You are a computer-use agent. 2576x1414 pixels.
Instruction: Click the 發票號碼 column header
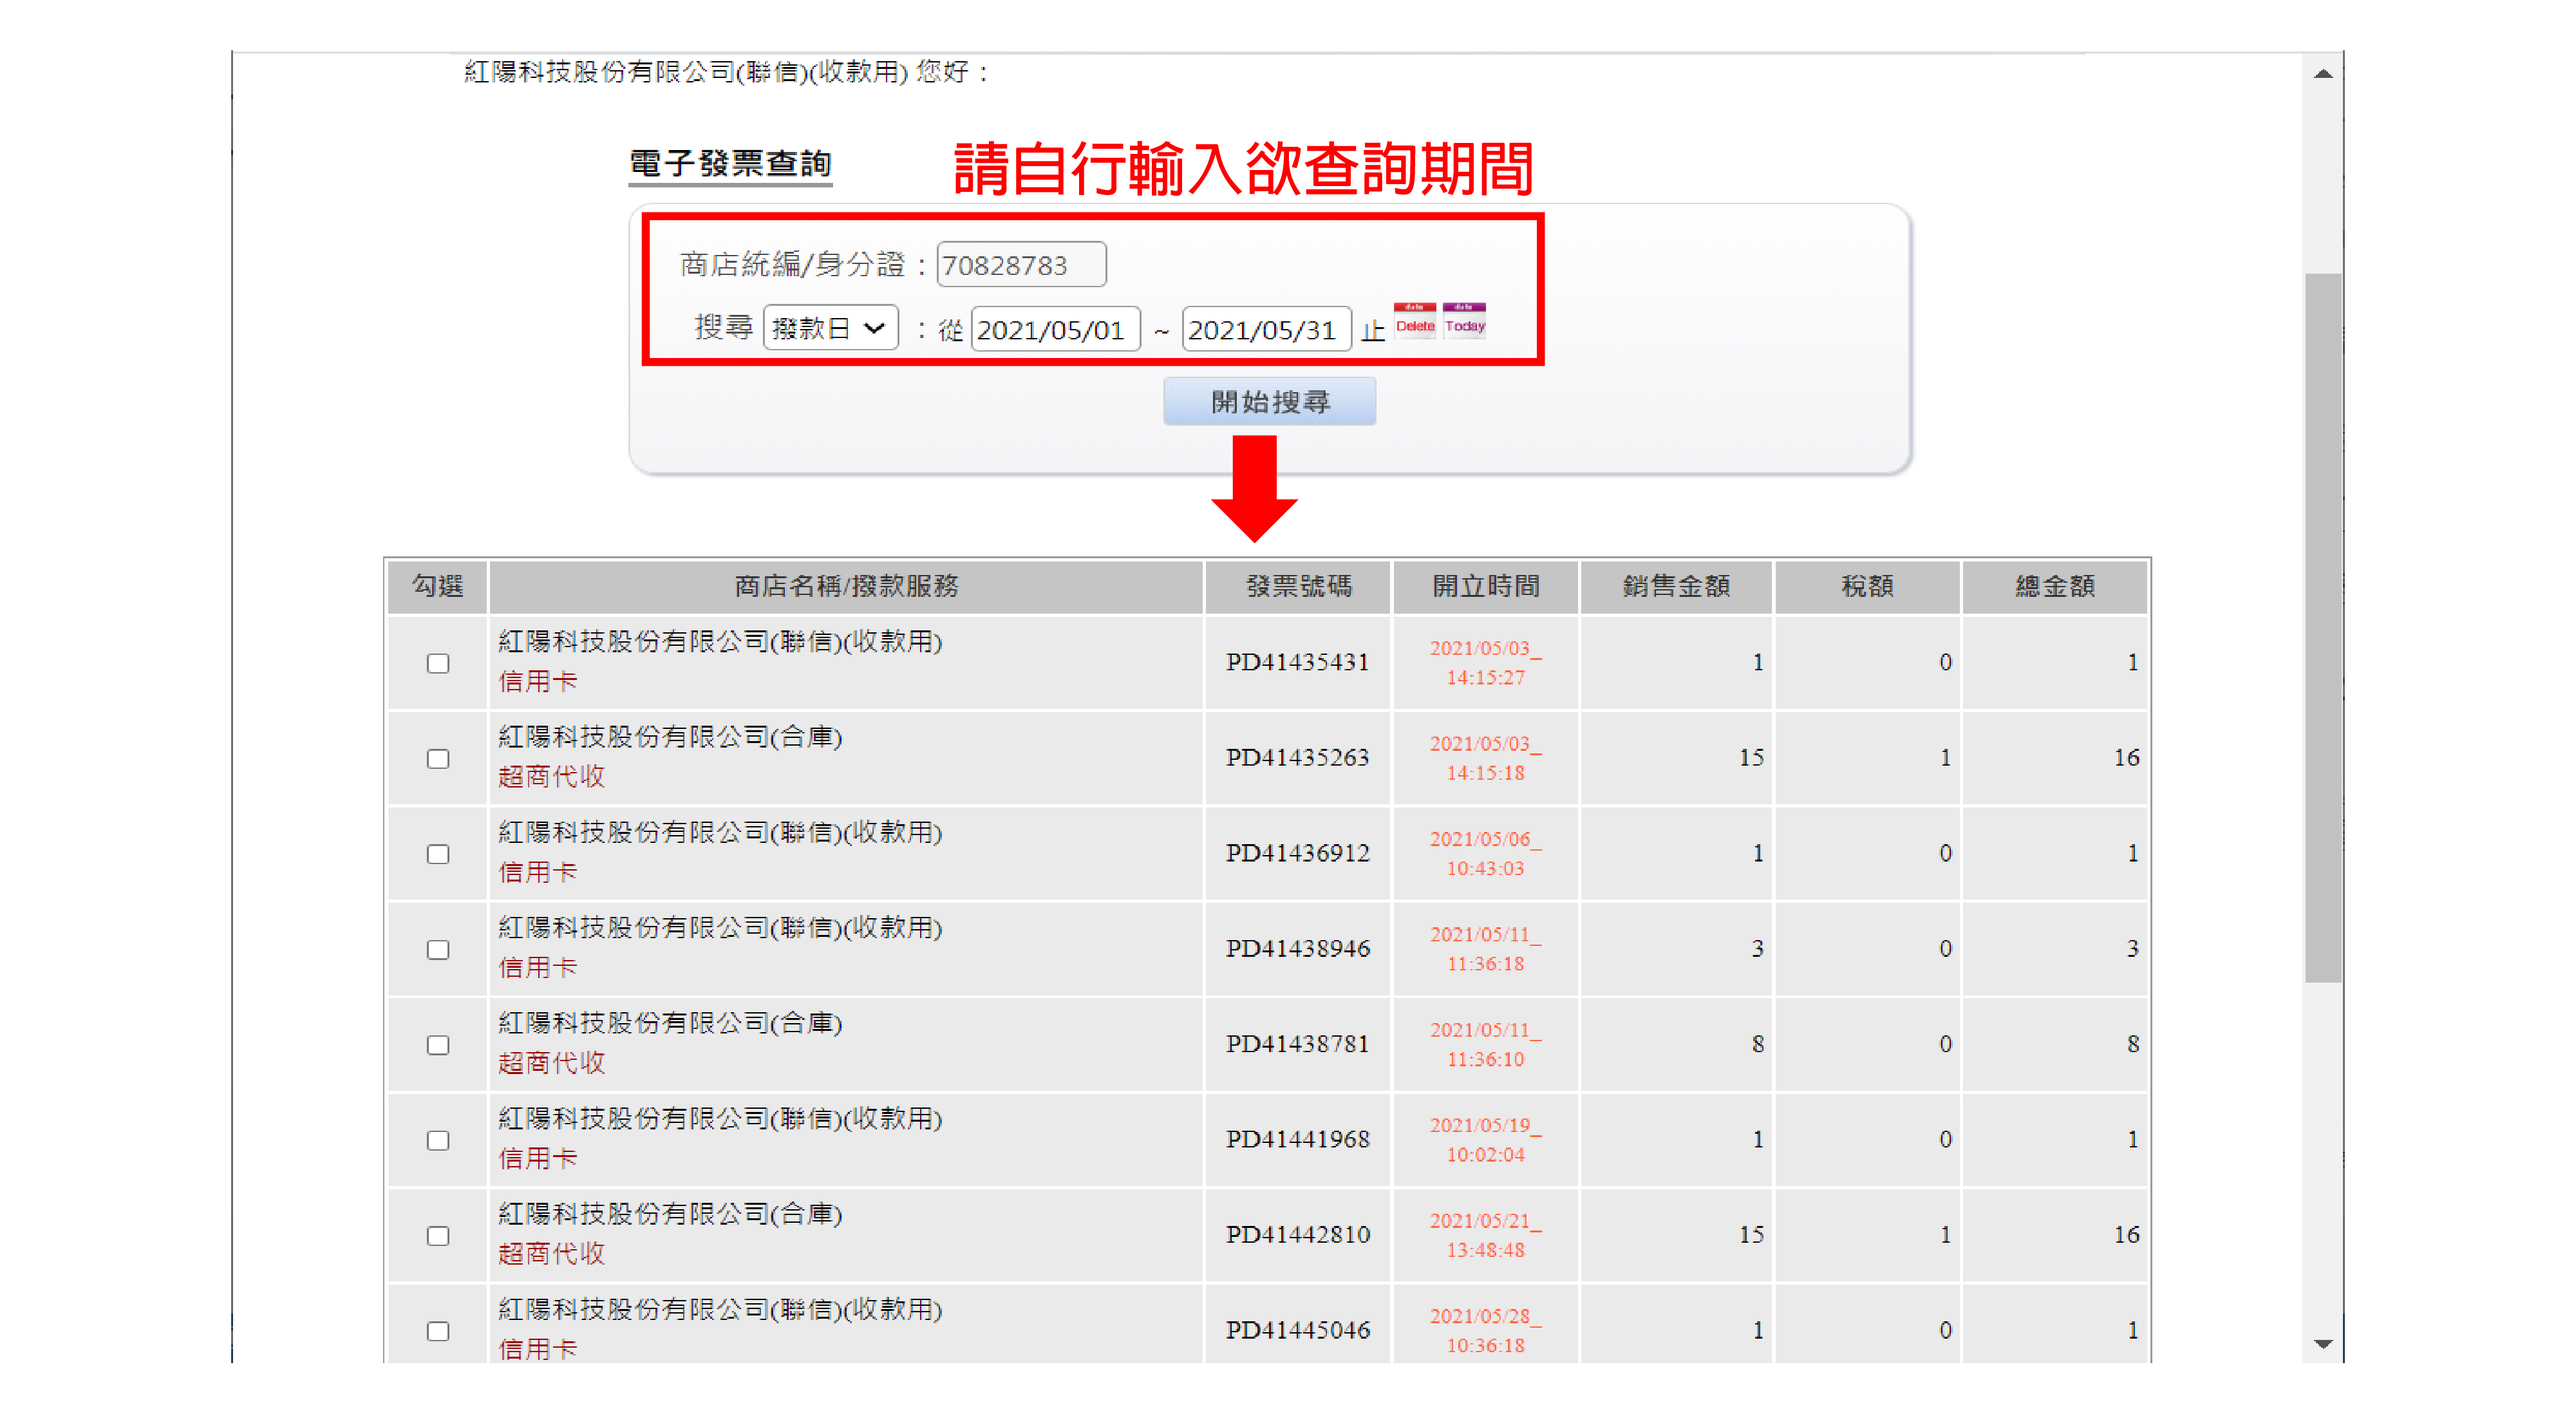pos(1298,586)
